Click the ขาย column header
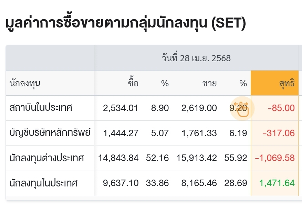The height and width of the screenshot is (204, 302). coord(210,84)
